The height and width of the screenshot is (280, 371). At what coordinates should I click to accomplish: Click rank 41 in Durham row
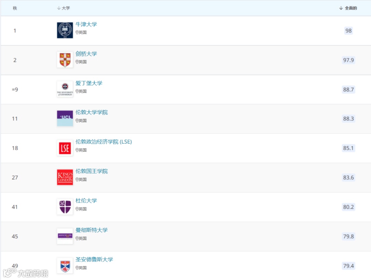point(15,207)
